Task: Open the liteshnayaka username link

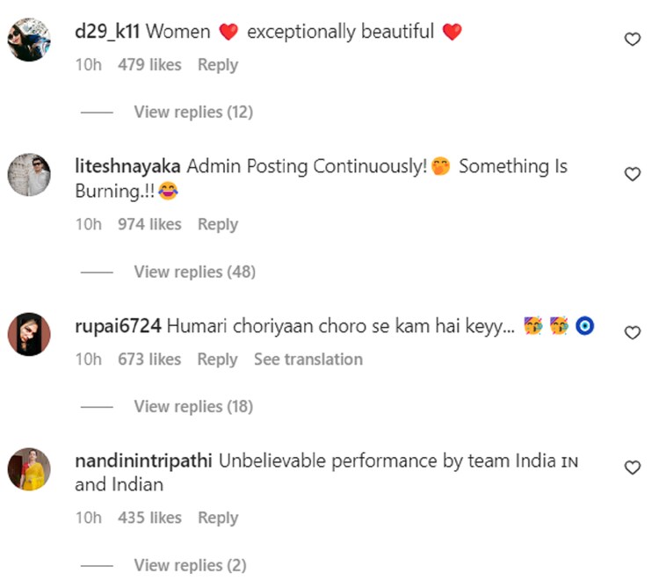Action: [x=128, y=166]
